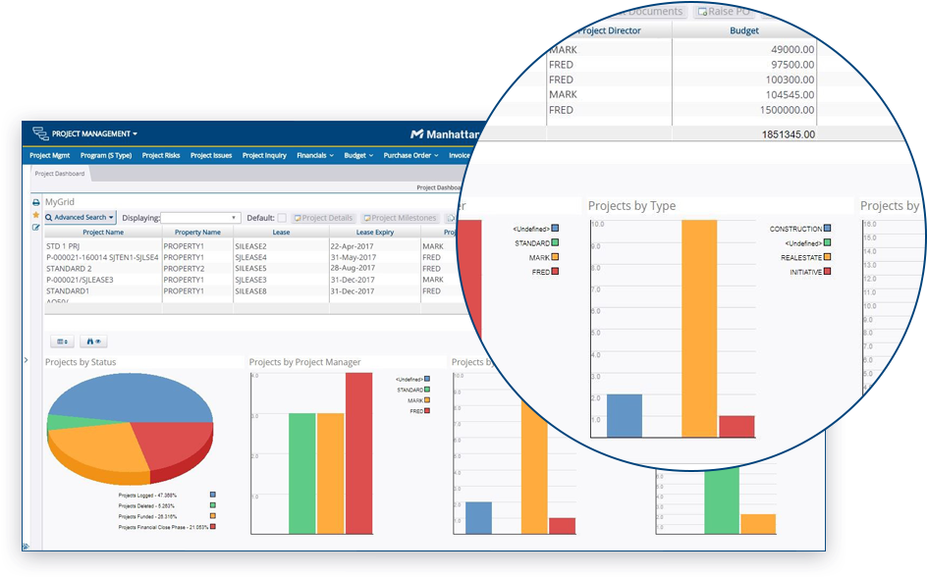927x577 pixels.
Task: Click the edit pencil icon in left sidebar
Action: pyautogui.click(x=36, y=228)
